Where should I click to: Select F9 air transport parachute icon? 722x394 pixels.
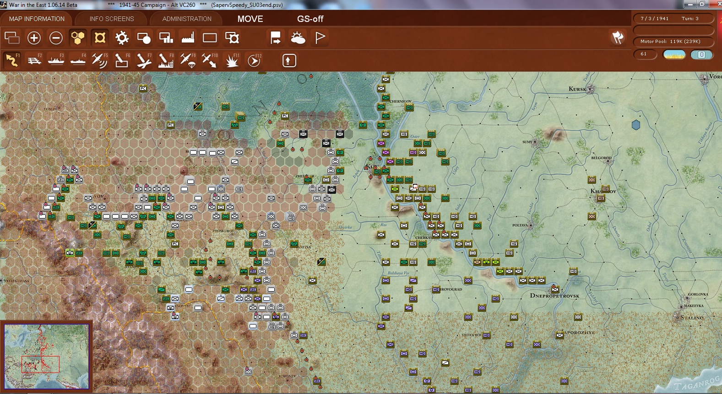coord(188,60)
